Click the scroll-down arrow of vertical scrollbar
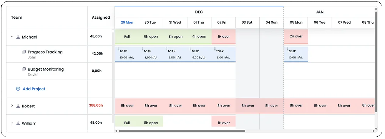 point(376,129)
